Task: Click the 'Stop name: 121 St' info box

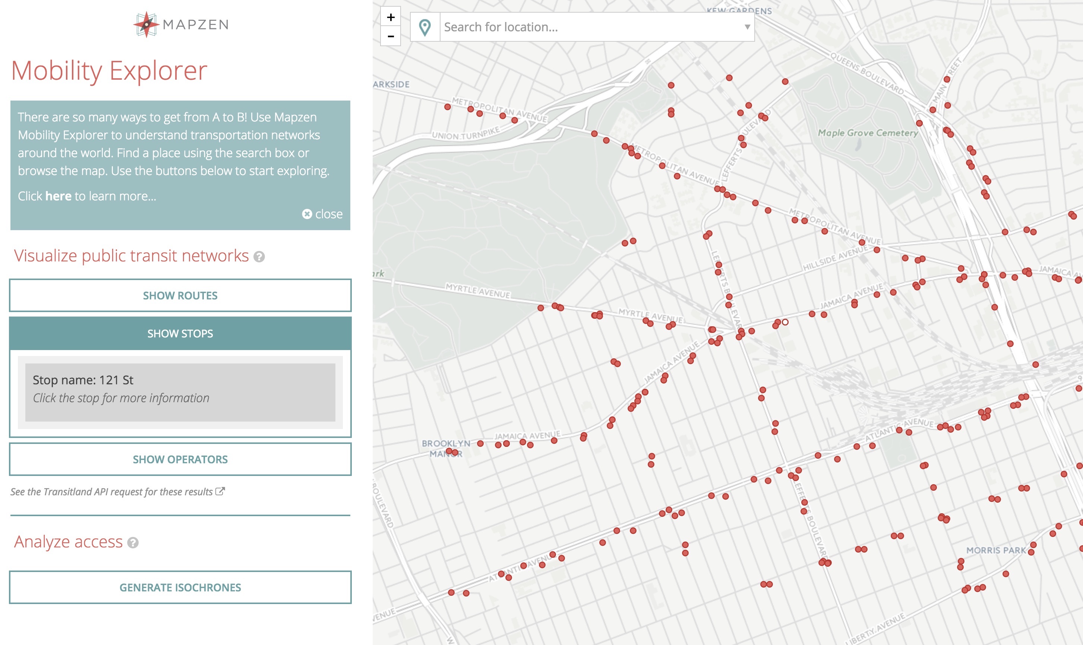Action: [x=180, y=392]
